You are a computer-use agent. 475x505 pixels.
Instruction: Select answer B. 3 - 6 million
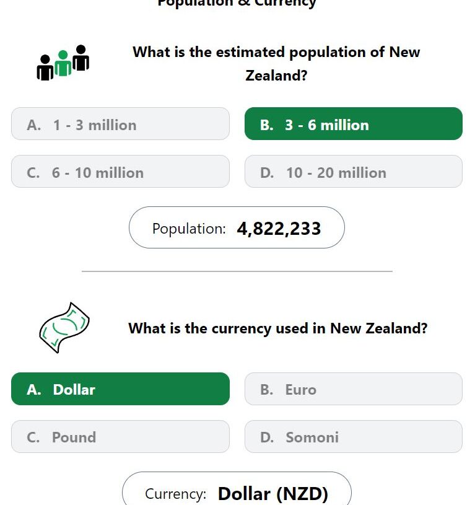[x=354, y=124]
